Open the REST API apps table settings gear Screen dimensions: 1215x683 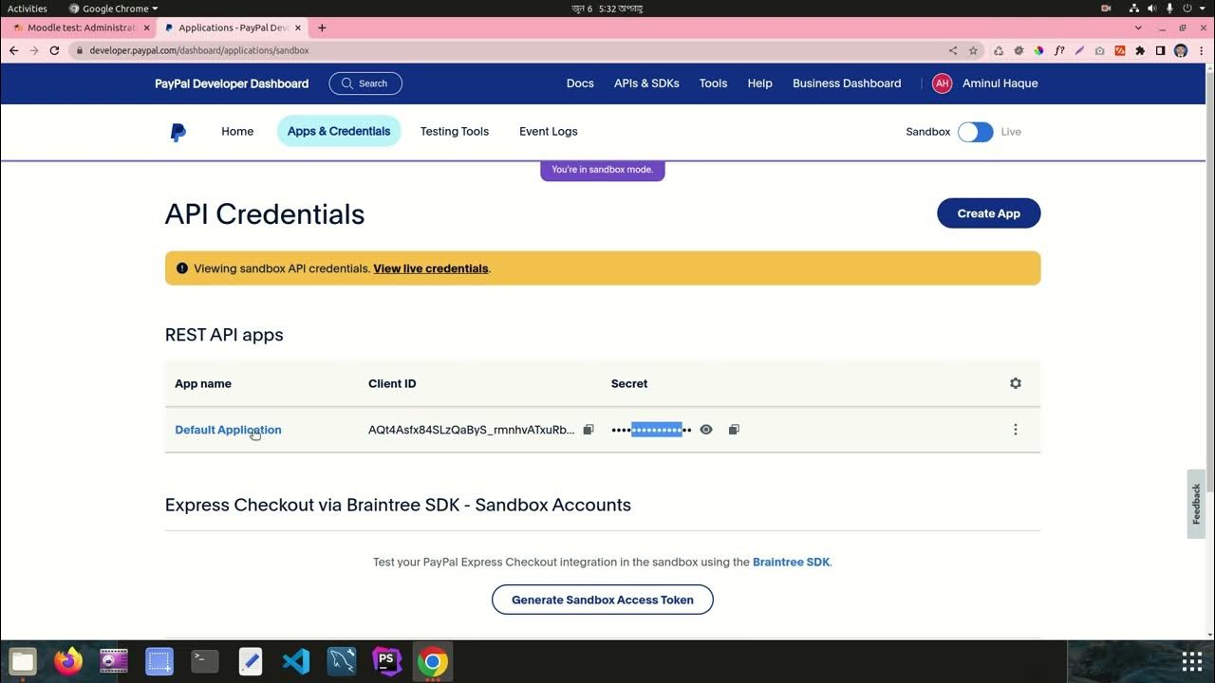coord(1016,383)
